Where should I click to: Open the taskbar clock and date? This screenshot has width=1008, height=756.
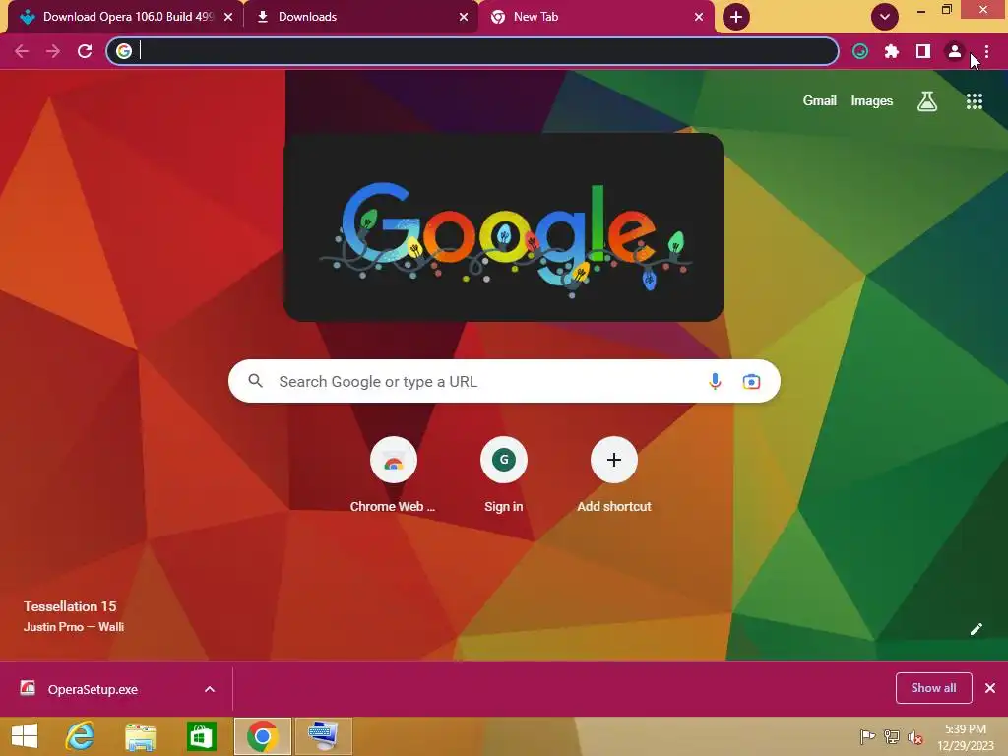(x=966, y=737)
